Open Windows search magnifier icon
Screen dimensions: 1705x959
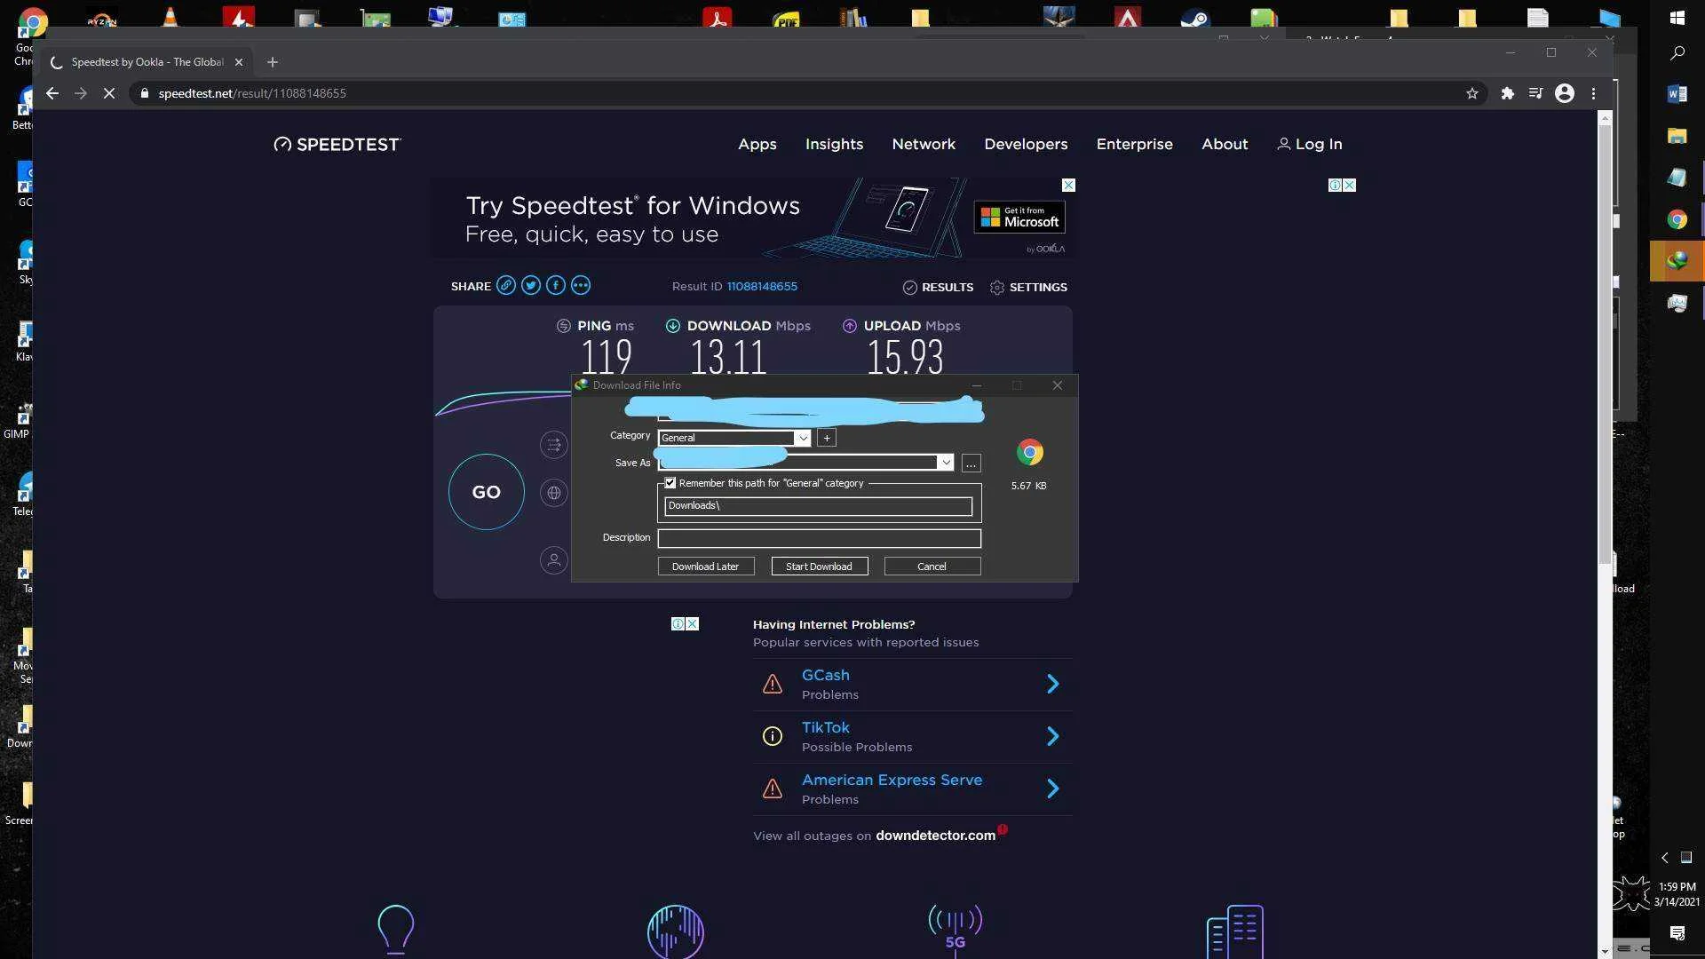click(1677, 53)
